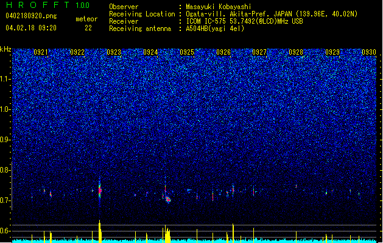Image resolution: width=383 pixels, height=243 pixels.
Task: Click the 0.7 kHz axis label
Action: tap(5, 200)
